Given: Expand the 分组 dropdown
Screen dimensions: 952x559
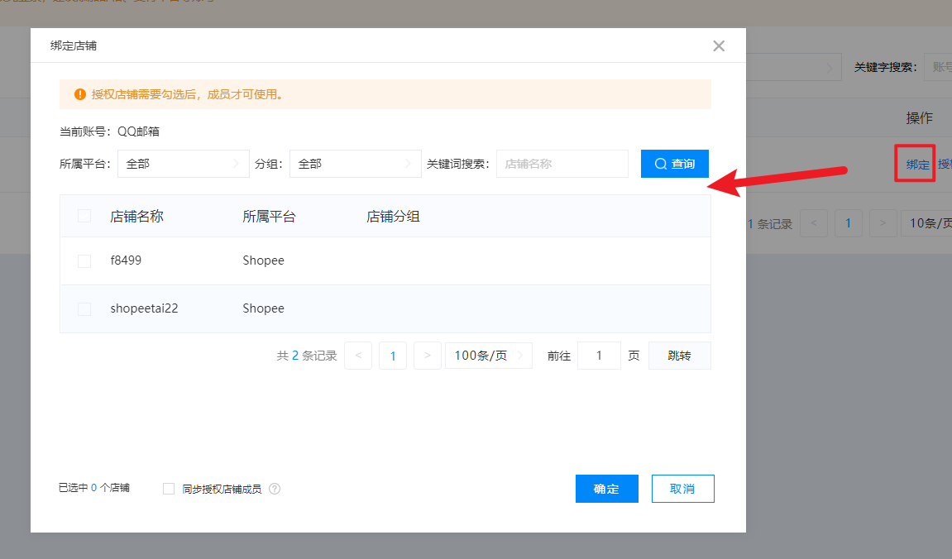Looking at the screenshot, I should pyautogui.click(x=355, y=164).
